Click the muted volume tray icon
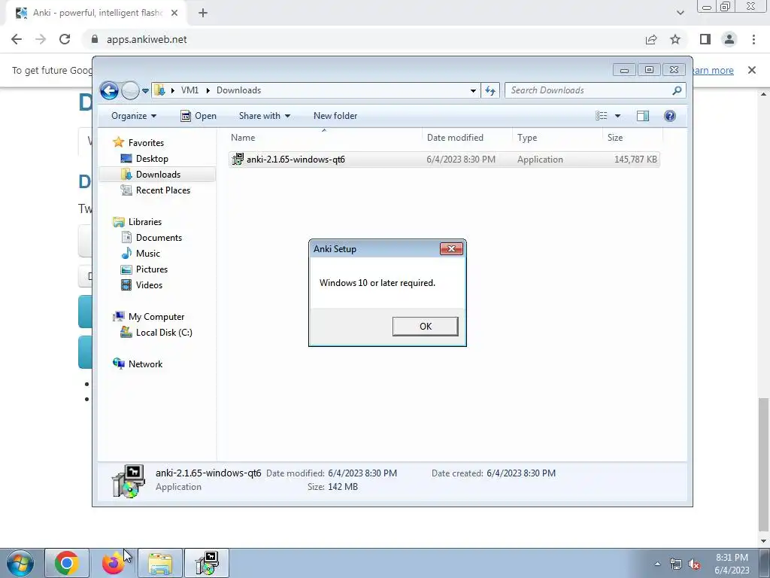 (694, 564)
